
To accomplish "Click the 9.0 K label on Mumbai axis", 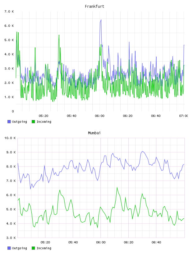I will coord(11,152).
